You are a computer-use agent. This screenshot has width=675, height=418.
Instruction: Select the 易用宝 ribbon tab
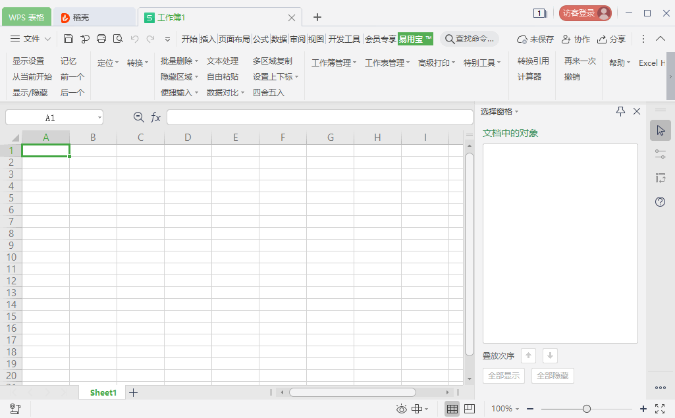click(415, 39)
